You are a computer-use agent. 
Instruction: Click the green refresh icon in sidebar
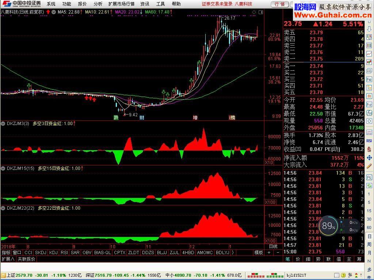(x=369, y=186)
